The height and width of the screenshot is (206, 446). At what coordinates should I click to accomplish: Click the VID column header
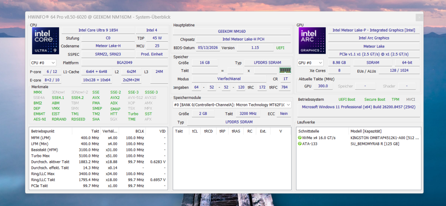157,131
